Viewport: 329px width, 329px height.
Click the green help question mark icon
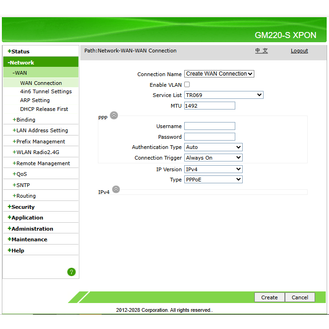pyautogui.click(x=71, y=272)
